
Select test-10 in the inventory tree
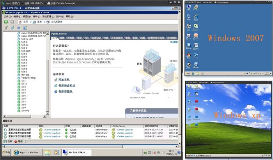[25, 45]
